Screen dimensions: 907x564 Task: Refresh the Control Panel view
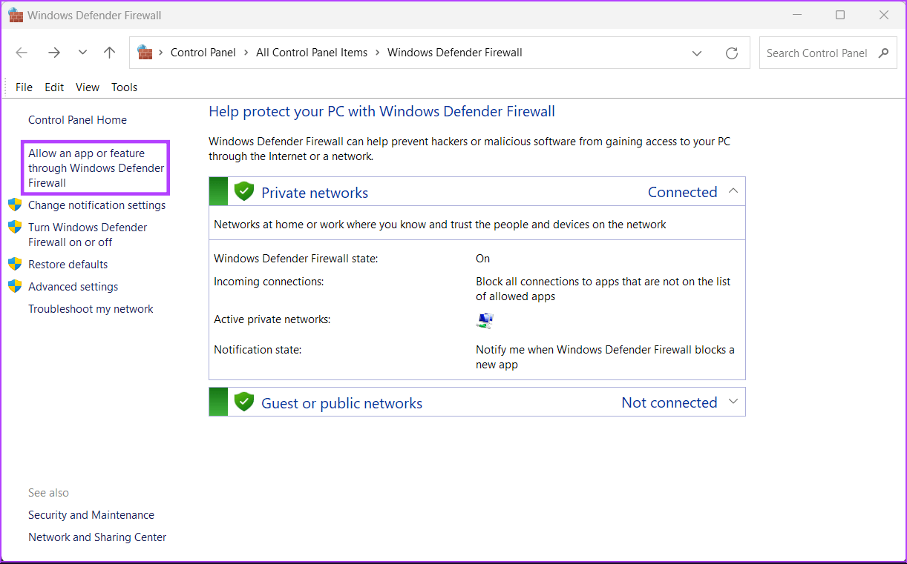click(732, 53)
